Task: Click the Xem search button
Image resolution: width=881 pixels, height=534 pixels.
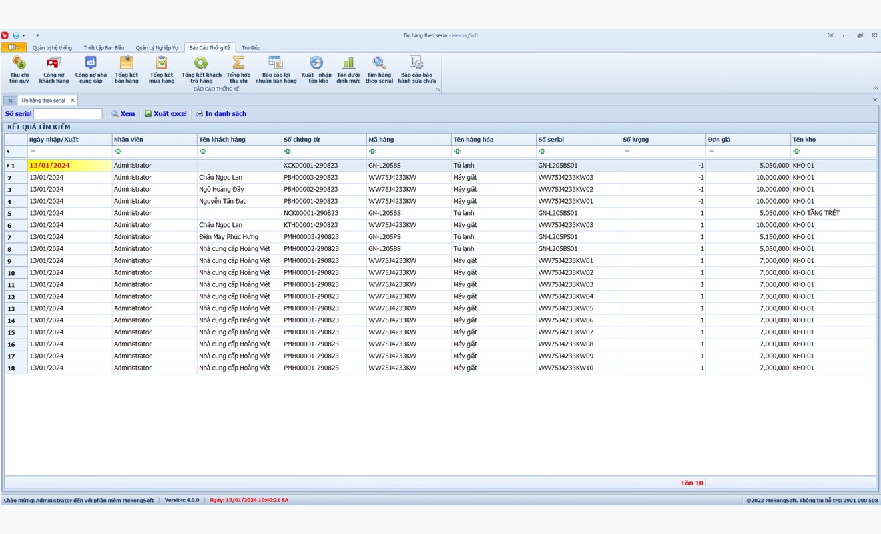Action: 123,114
